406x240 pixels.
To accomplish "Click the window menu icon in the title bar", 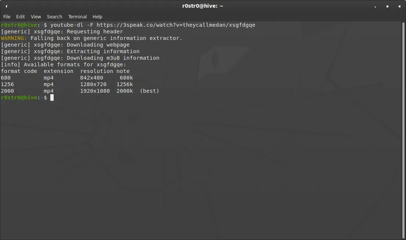I will (7, 6).
